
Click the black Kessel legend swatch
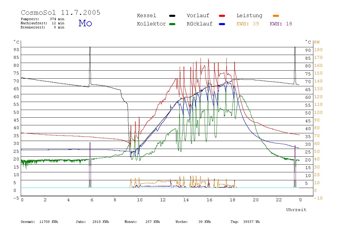click(172, 16)
